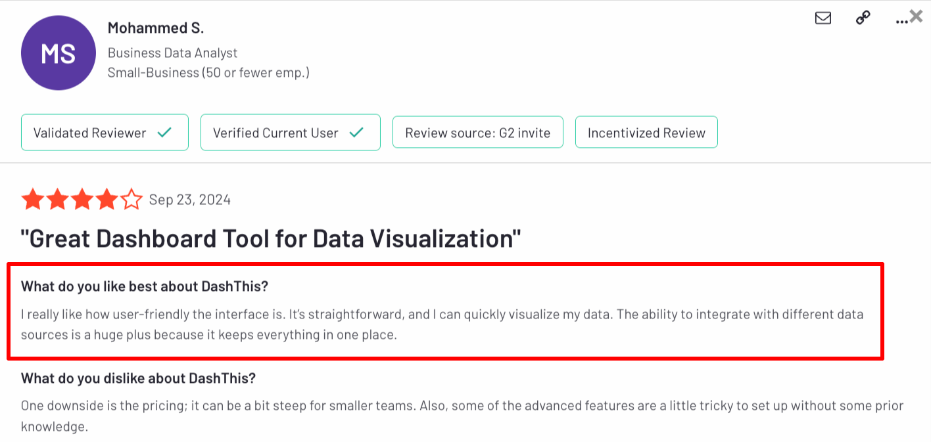The image size is (931, 442).
Task: Copy the review link using the chain icon
Action: coord(862,18)
